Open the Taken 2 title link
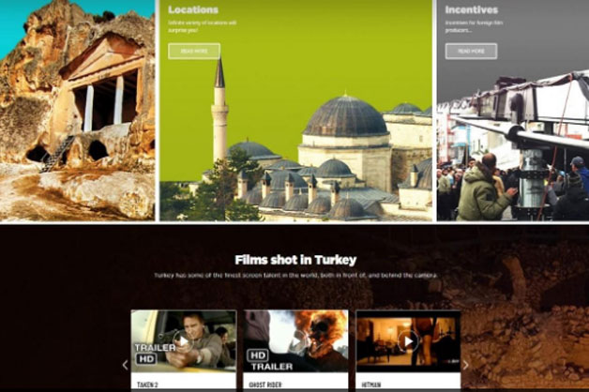This screenshot has height=392, width=589. [147, 384]
